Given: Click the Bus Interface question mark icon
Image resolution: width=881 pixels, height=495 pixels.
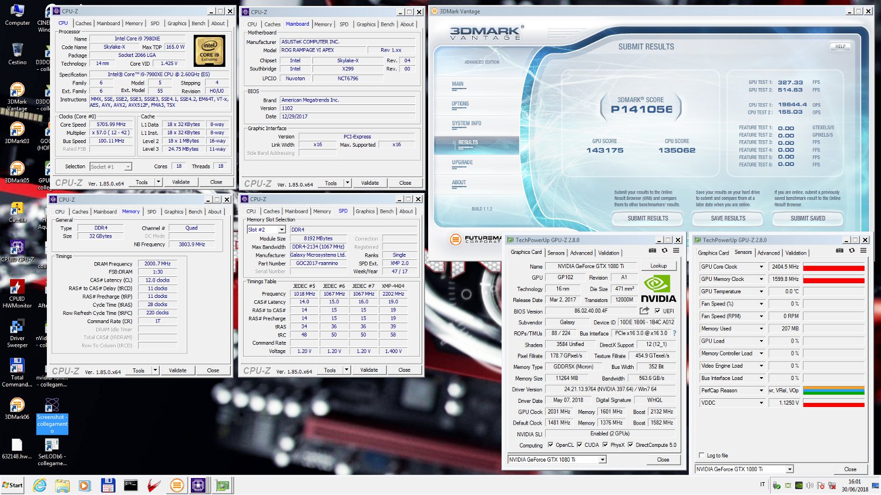Looking at the screenshot, I should pos(674,333).
